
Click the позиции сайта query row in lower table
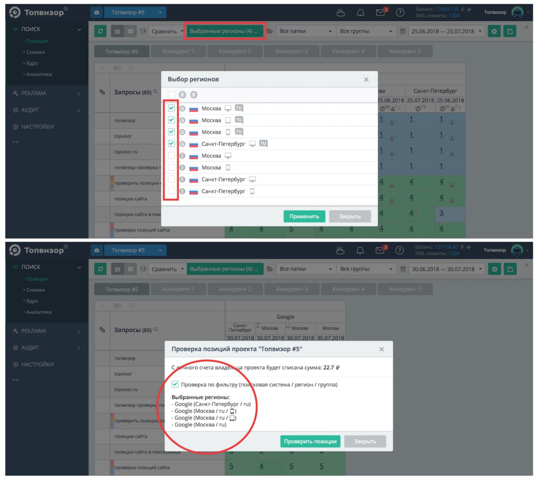tap(130, 436)
